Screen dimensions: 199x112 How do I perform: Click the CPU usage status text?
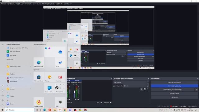[x=182, y=106]
